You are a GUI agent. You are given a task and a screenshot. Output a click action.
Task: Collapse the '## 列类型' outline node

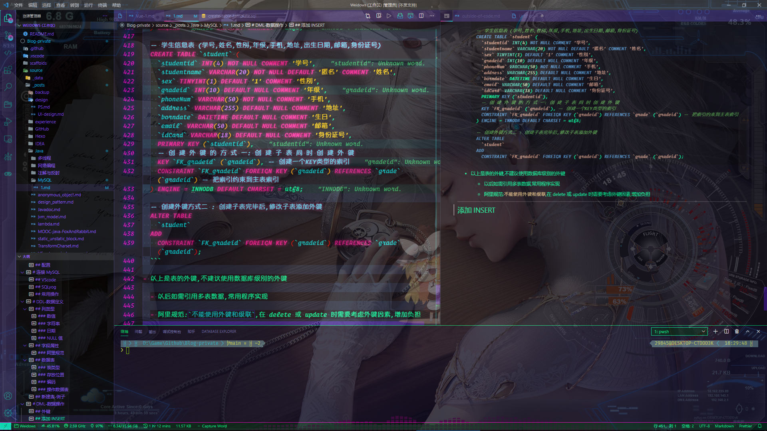[x=25, y=309]
